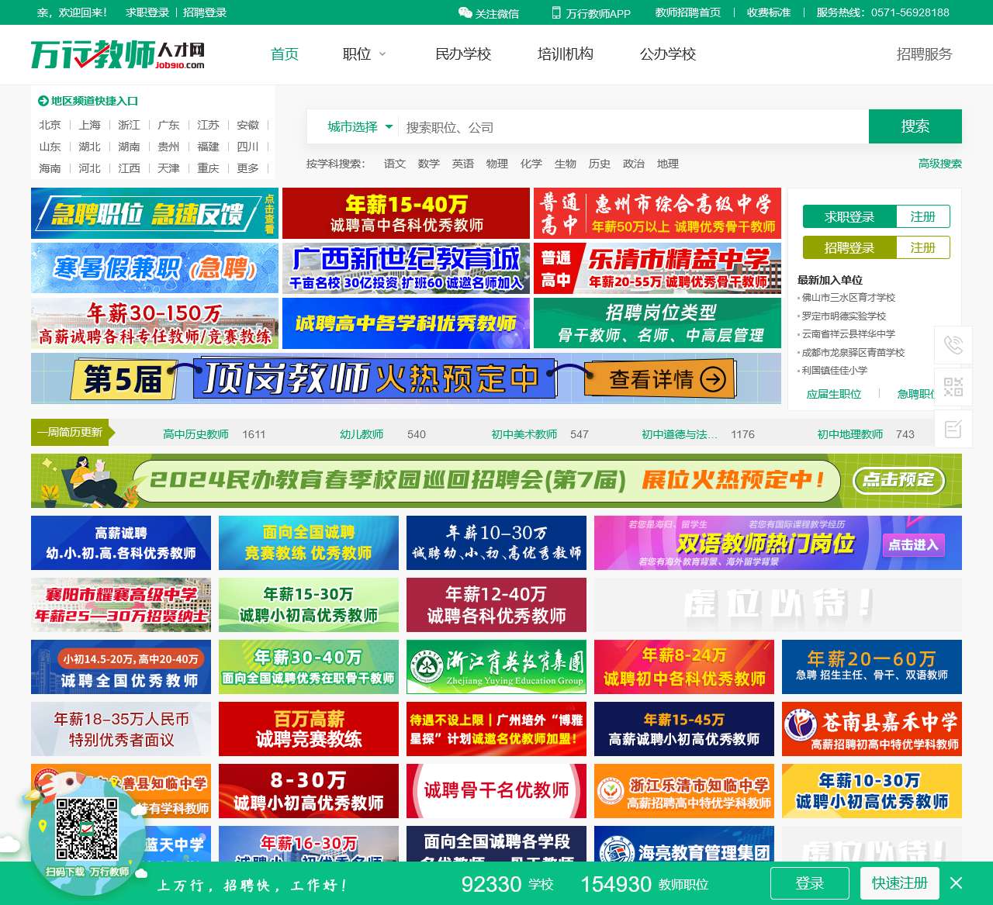Click 注册 next to 招聘登录
Screen dimensions: 993x905
(x=922, y=248)
